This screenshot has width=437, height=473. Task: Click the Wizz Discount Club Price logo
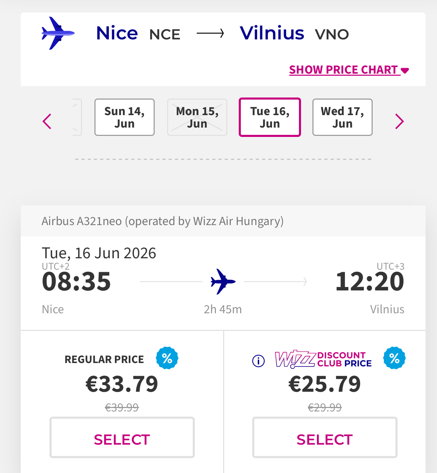coord(323,359)
